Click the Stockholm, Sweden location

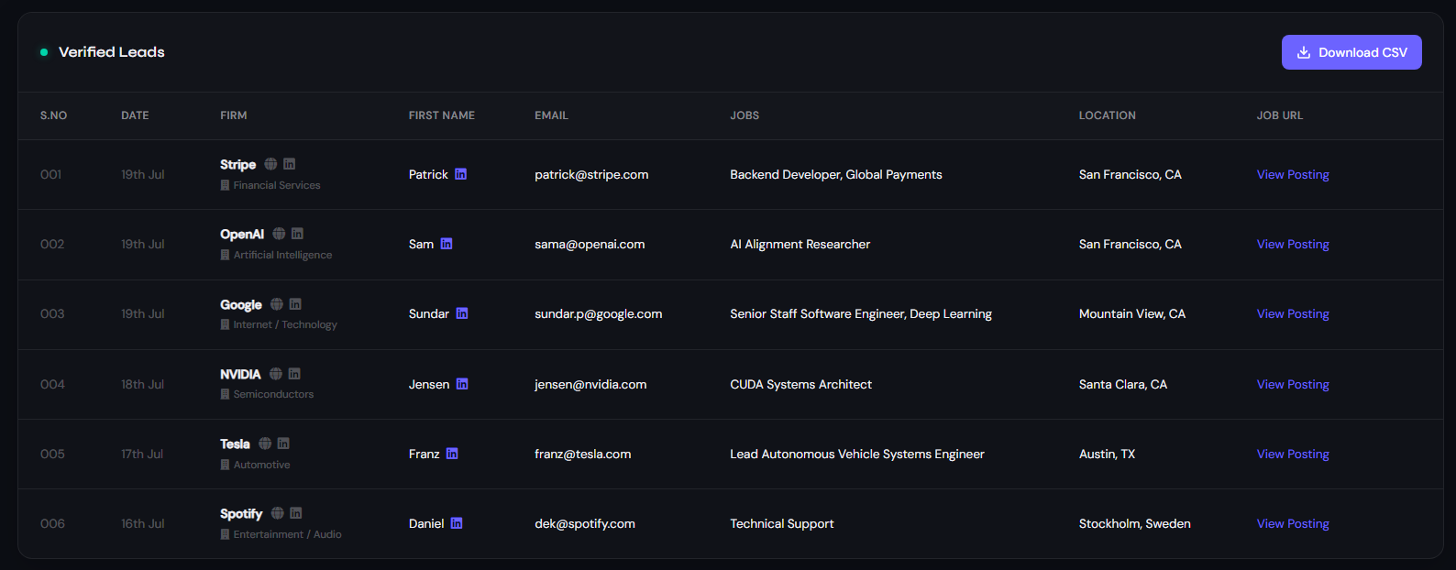coord(1135,523)
